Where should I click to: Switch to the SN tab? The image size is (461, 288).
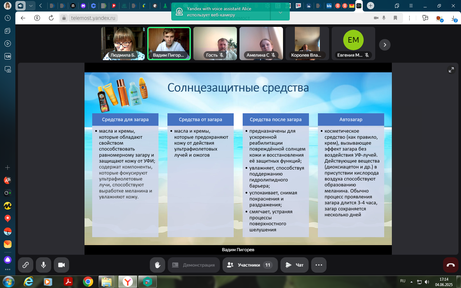pyautogui.click(x=298, y=5)
